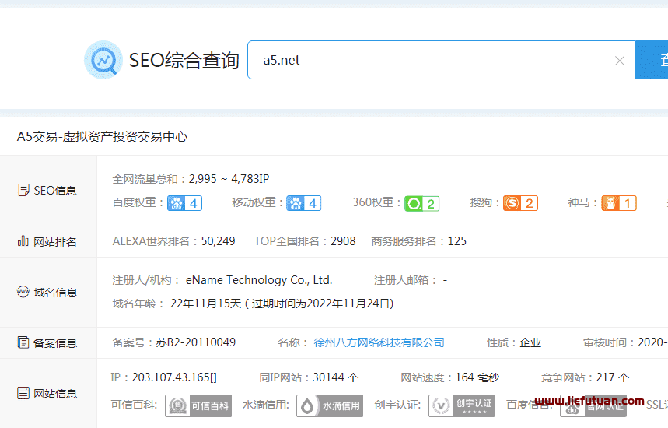Select the 网站信息 section label
The height and width of the screenshot is (428, 668).
47,393
